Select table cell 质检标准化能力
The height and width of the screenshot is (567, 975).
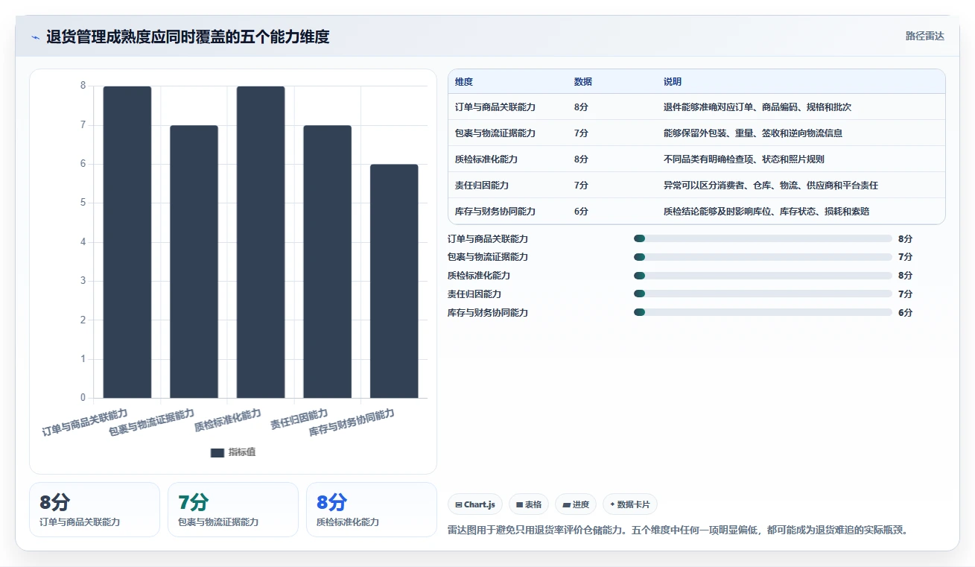(486, 159)
